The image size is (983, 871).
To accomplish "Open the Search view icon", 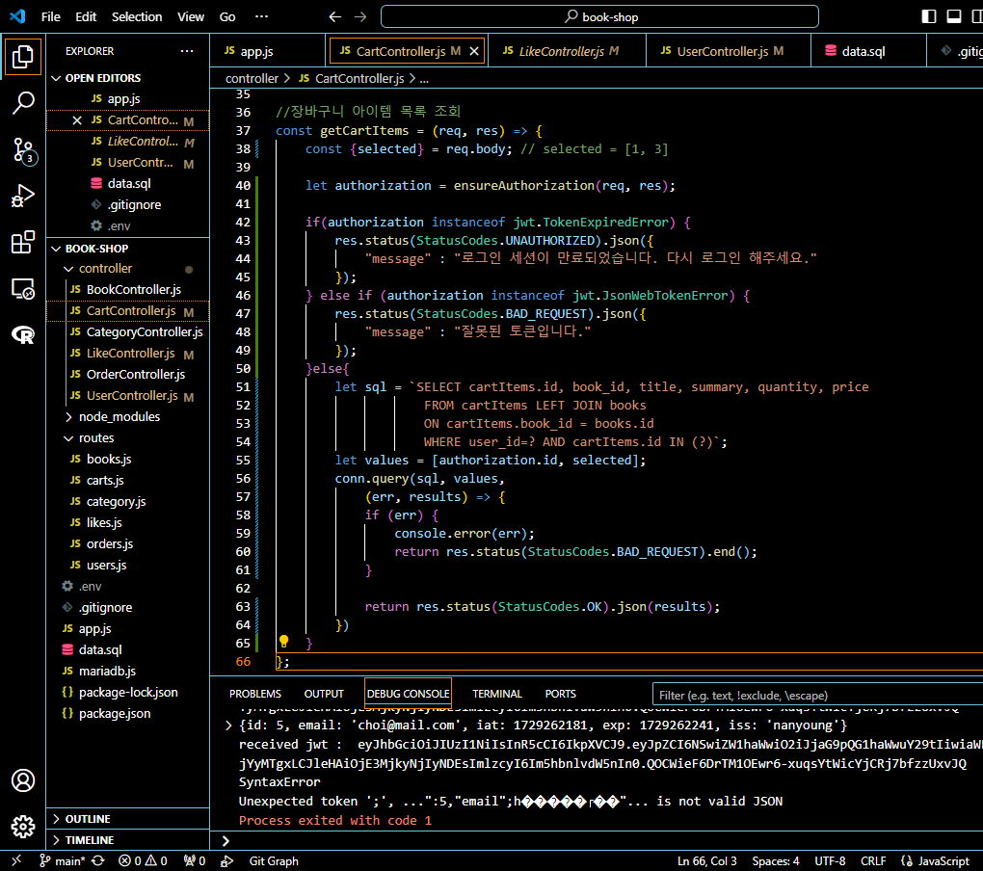I will [22, 103].
